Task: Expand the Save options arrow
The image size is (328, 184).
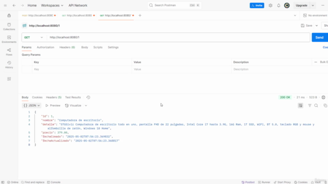Action: (x=317, y=26)
